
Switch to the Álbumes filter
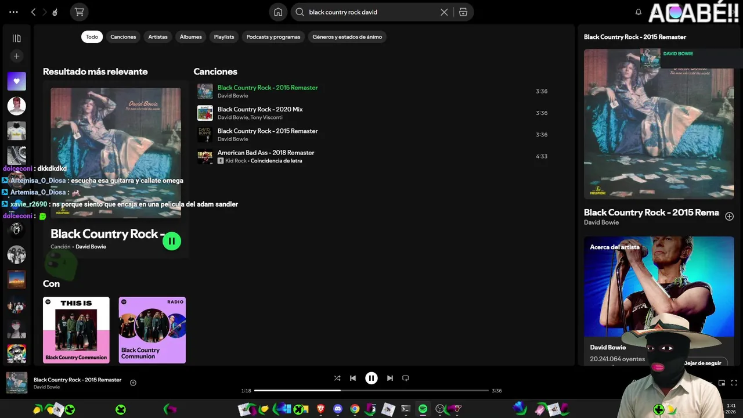(x=190, y=37)
